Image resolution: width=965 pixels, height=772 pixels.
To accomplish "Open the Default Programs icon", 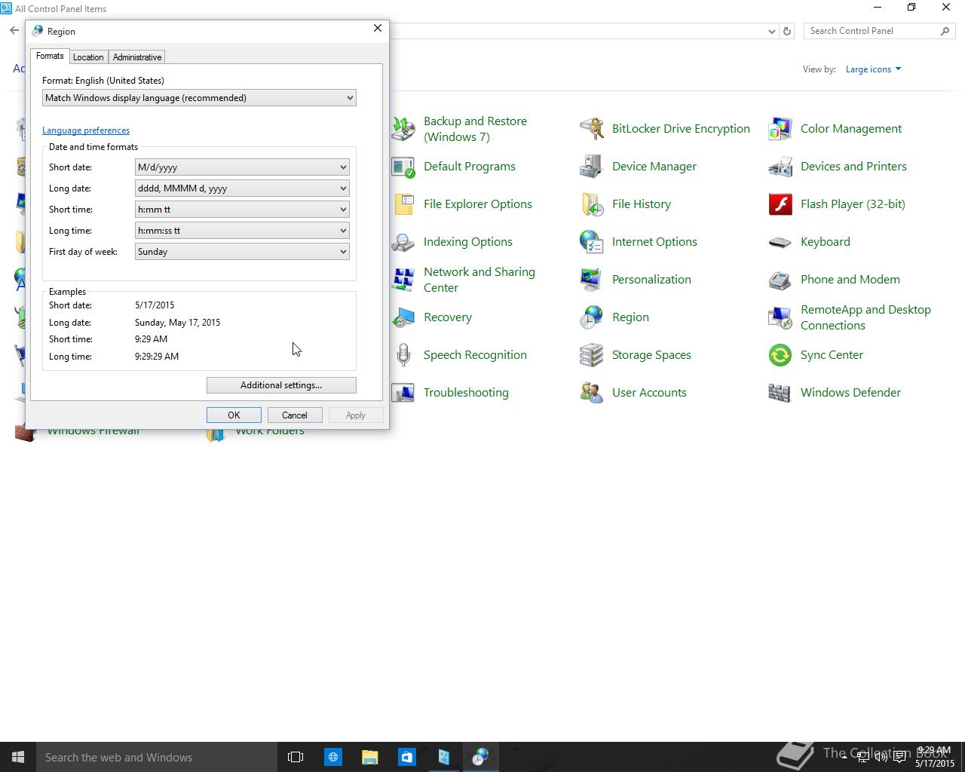I will tap(403, 167).
